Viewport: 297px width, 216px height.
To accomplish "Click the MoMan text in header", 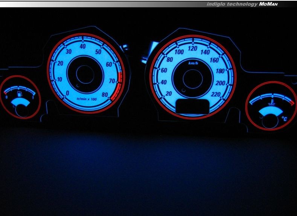I will coord(269,4).
